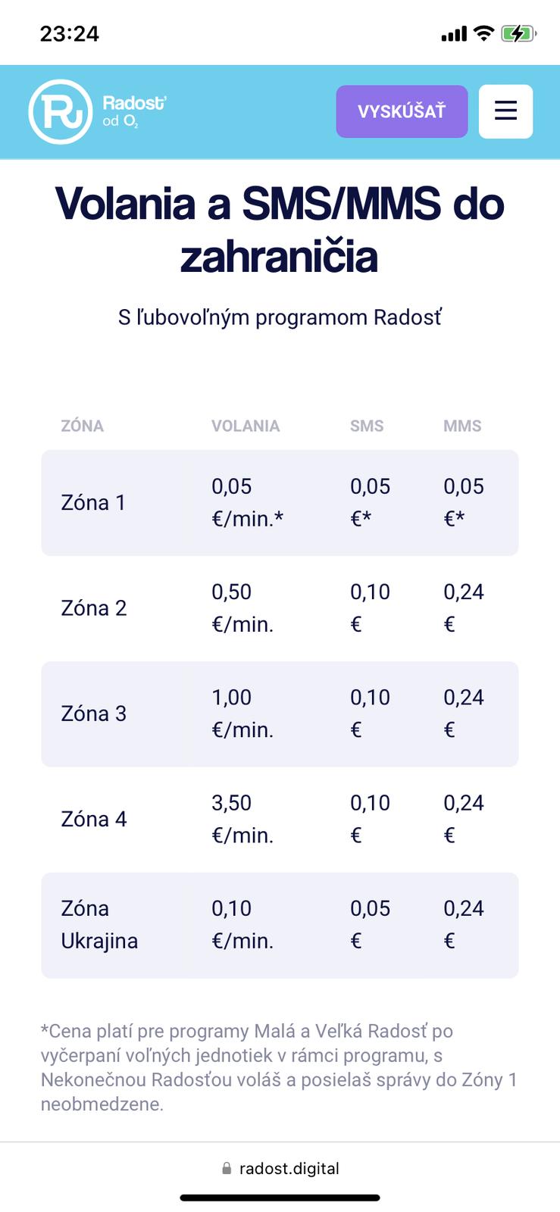Tap the SMS column header
The height and width of the screenshot is (1212, 560).
(367, 426)
